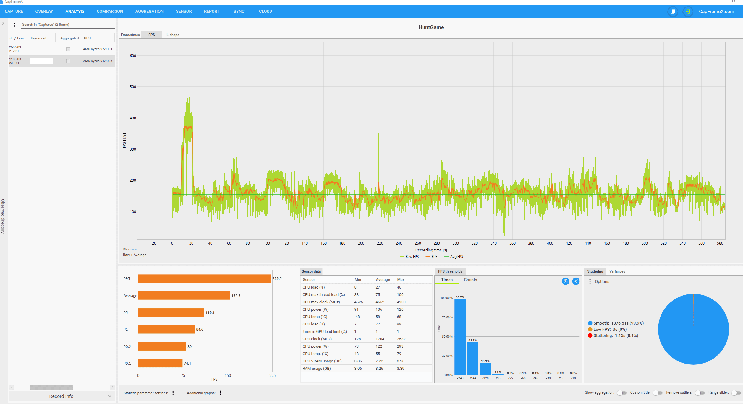The height and width of the screenshot is (404, 743).
Task: Select the Stuttering tab
Action: tap(595, 271)
